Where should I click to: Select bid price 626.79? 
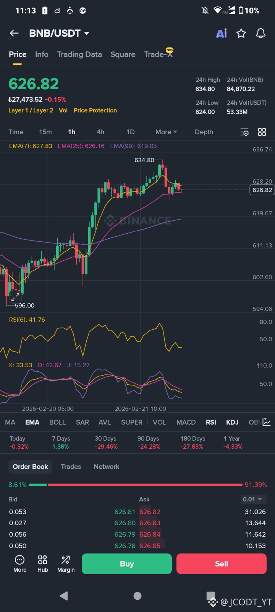(125, 534)
